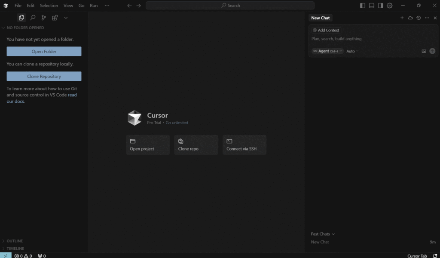Send message with the arrow button

click(432, 51)
